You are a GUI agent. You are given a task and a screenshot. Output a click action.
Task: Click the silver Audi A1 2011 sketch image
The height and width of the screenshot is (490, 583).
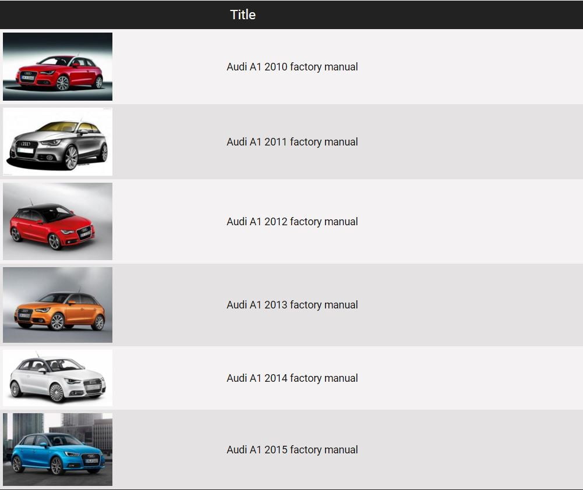[x=58, y=141]
